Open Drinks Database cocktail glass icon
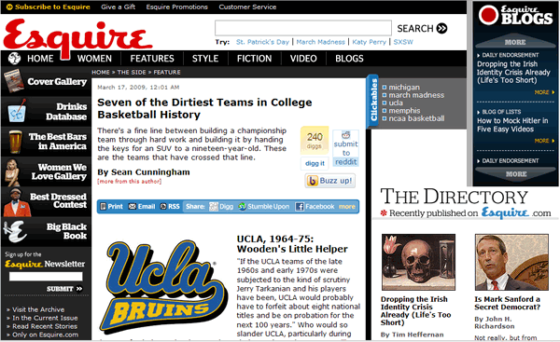 [17, 111]
